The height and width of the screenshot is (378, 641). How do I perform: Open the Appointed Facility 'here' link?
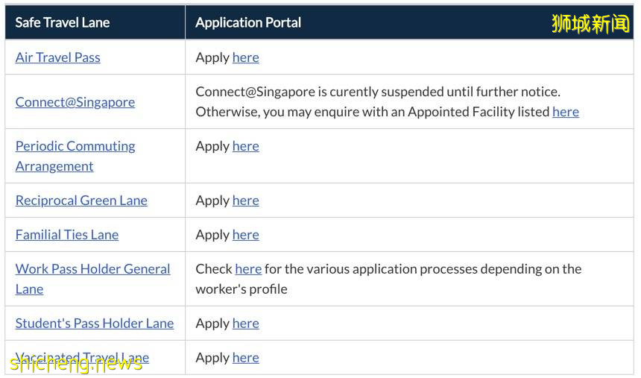coord(565,112)
